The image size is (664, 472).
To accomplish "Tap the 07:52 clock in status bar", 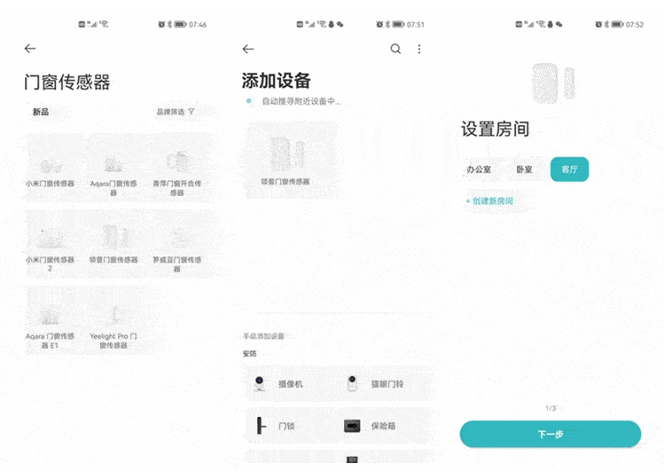I will click(x=635, y=25).
